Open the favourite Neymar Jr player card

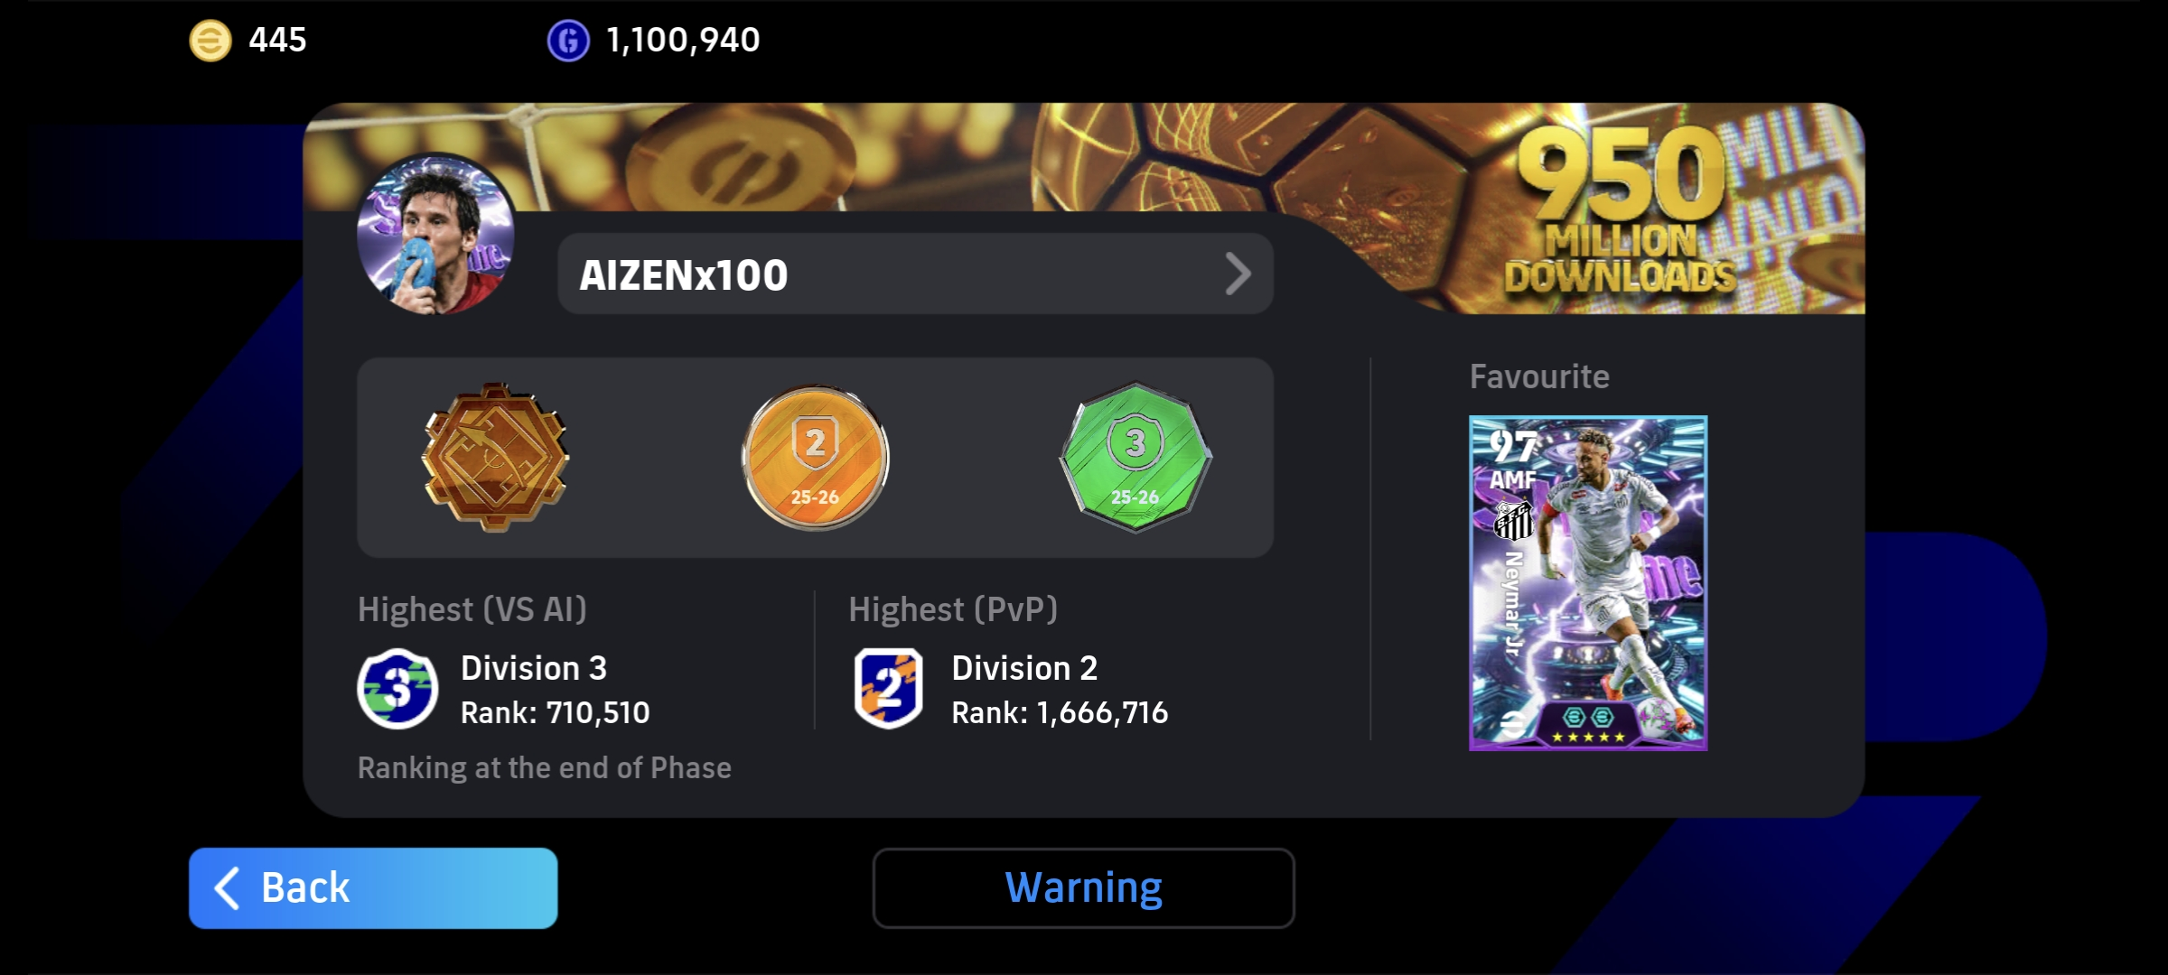1588,583
